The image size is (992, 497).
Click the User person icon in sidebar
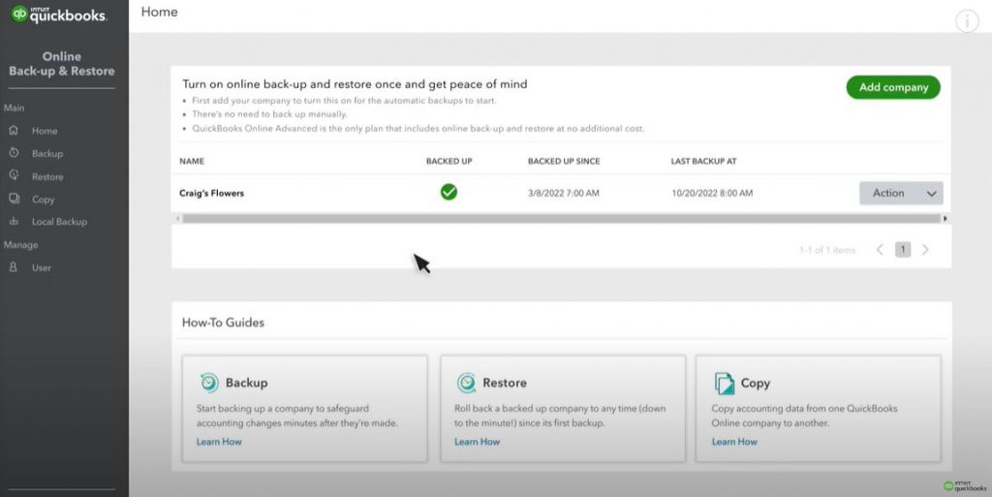[14, 266]
